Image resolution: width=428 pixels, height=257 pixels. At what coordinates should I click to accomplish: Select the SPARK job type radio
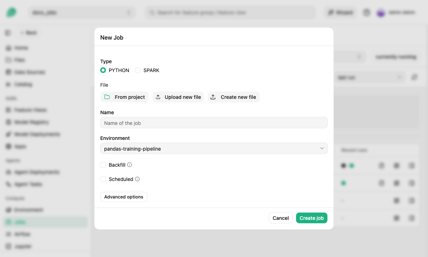pyautogui.click(x=138, y=70)
